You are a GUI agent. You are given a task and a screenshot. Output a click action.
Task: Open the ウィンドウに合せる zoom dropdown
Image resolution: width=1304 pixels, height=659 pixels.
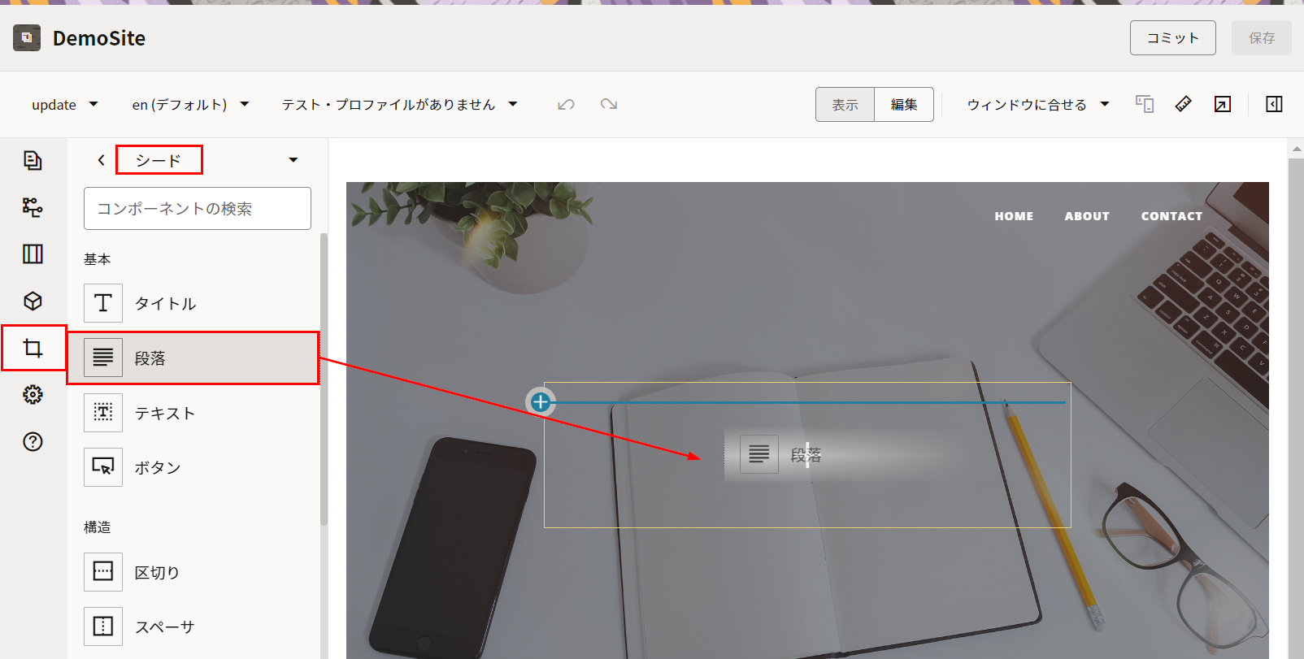pyautogui.click(x=1038, y=104)
